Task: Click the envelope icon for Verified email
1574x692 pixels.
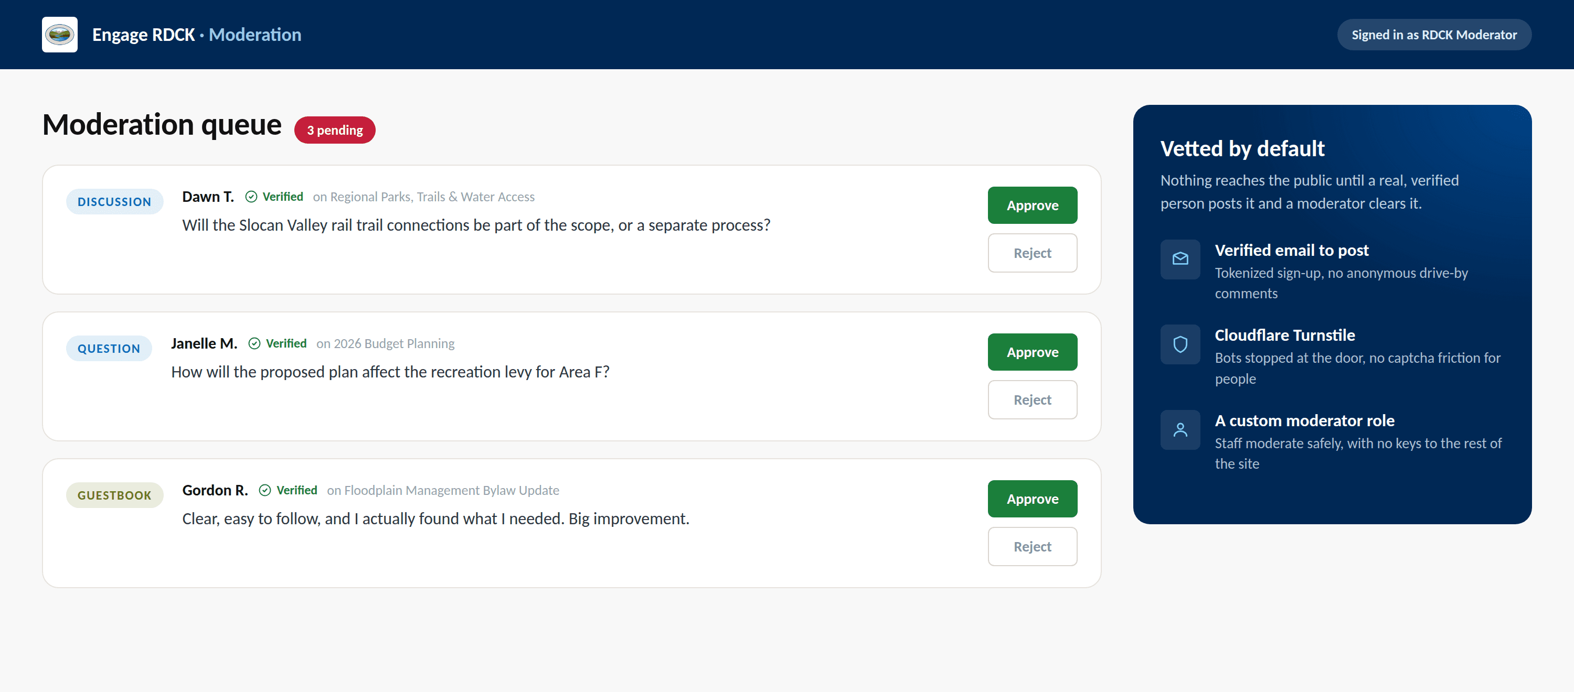Action: 1180,259
